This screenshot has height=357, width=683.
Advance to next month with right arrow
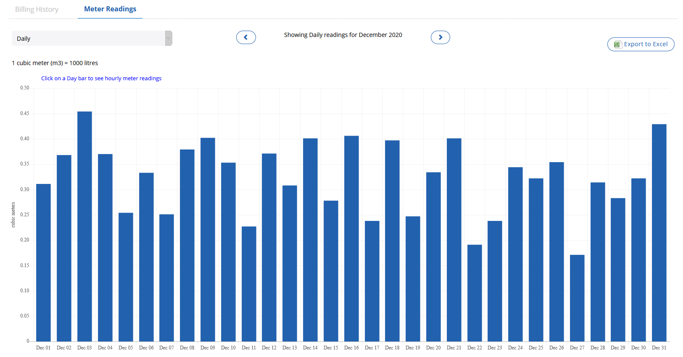point(440,37)
